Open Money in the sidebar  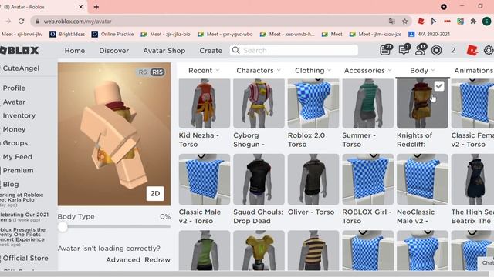pos(14,129)
